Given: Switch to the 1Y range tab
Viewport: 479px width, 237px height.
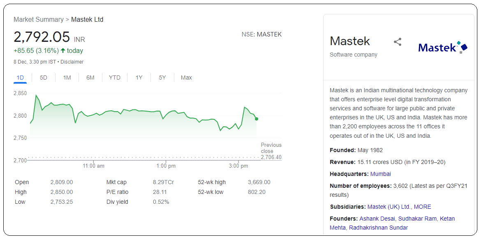Looking at the screenshot, I should tap(139, 77).
